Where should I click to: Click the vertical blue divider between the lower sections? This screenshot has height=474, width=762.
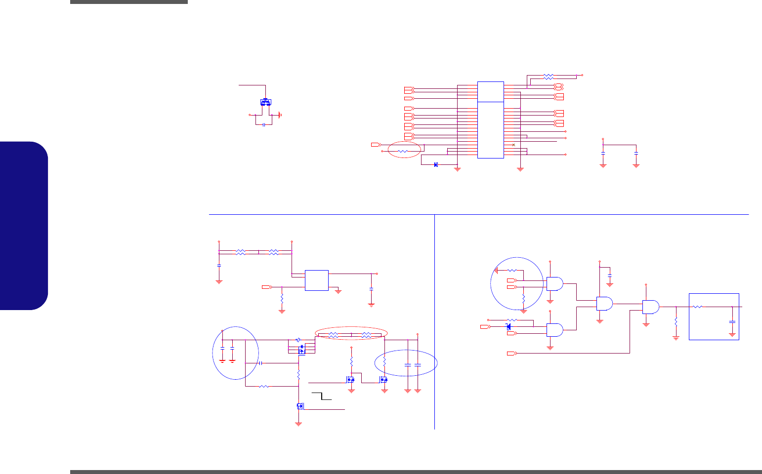click(x=434, y=322)
